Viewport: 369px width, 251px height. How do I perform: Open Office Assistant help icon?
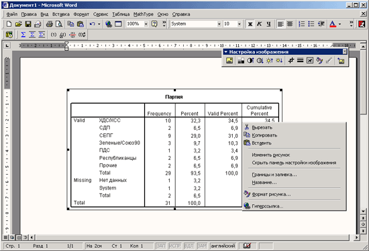click(x=154, y=24)
